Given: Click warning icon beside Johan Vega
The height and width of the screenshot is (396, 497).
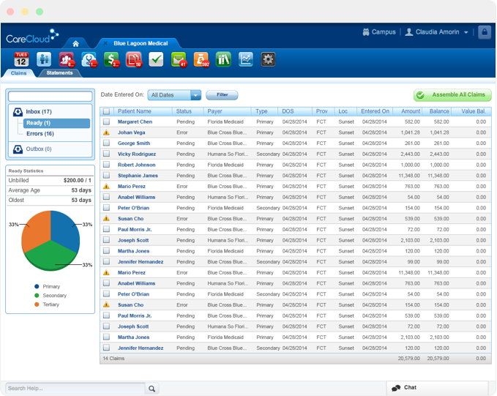Looking at the screenshot, I should coord(106,132).
